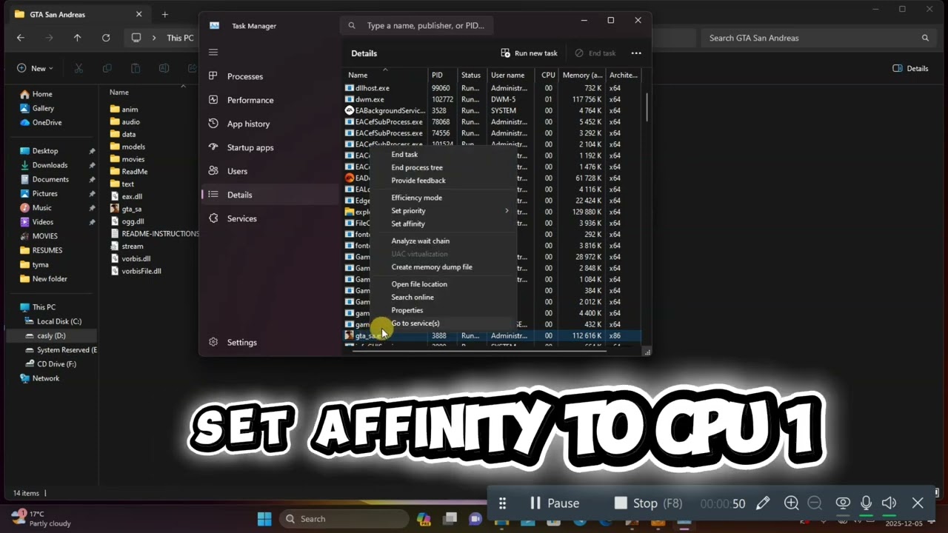
Task: Open the App history page
Action: (248, 124)
